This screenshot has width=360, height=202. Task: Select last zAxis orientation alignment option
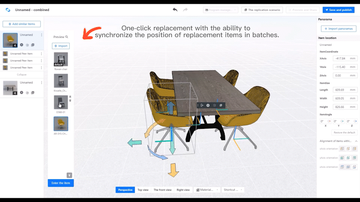(x=355, y=167)
